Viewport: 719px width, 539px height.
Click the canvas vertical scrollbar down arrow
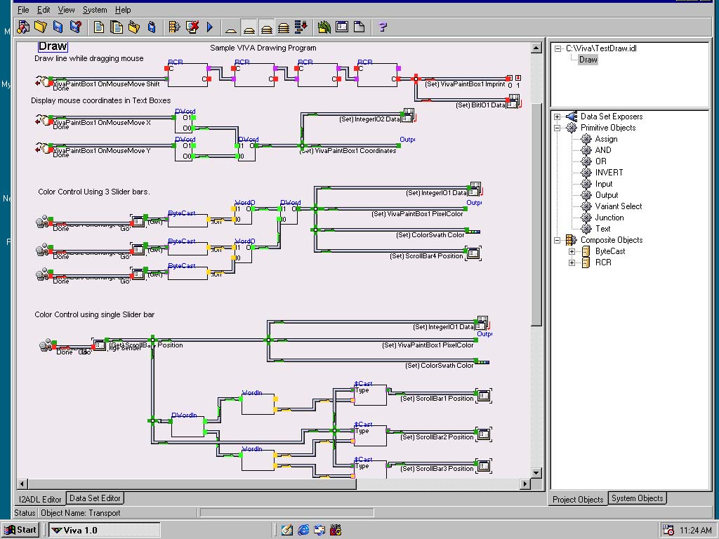pyautogui.click(x=536, y=473)
